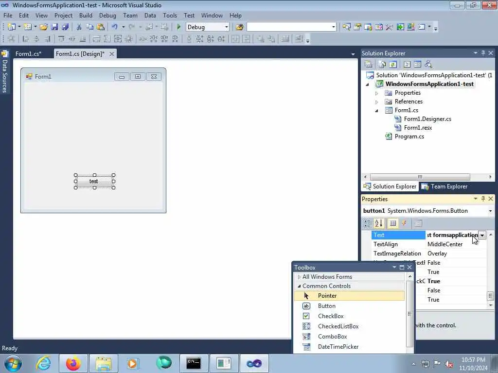This screenshot has height=373, width=498.
Task: Collapse the Form1.cs node in Solution Explorer
Action: 377,111
